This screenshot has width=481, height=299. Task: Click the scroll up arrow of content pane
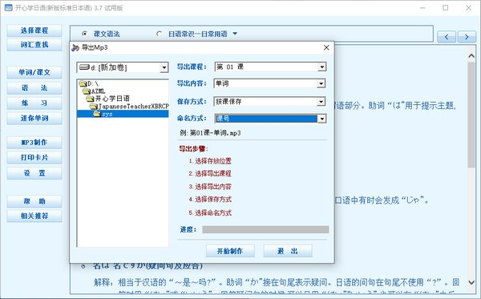click(471, 55)
